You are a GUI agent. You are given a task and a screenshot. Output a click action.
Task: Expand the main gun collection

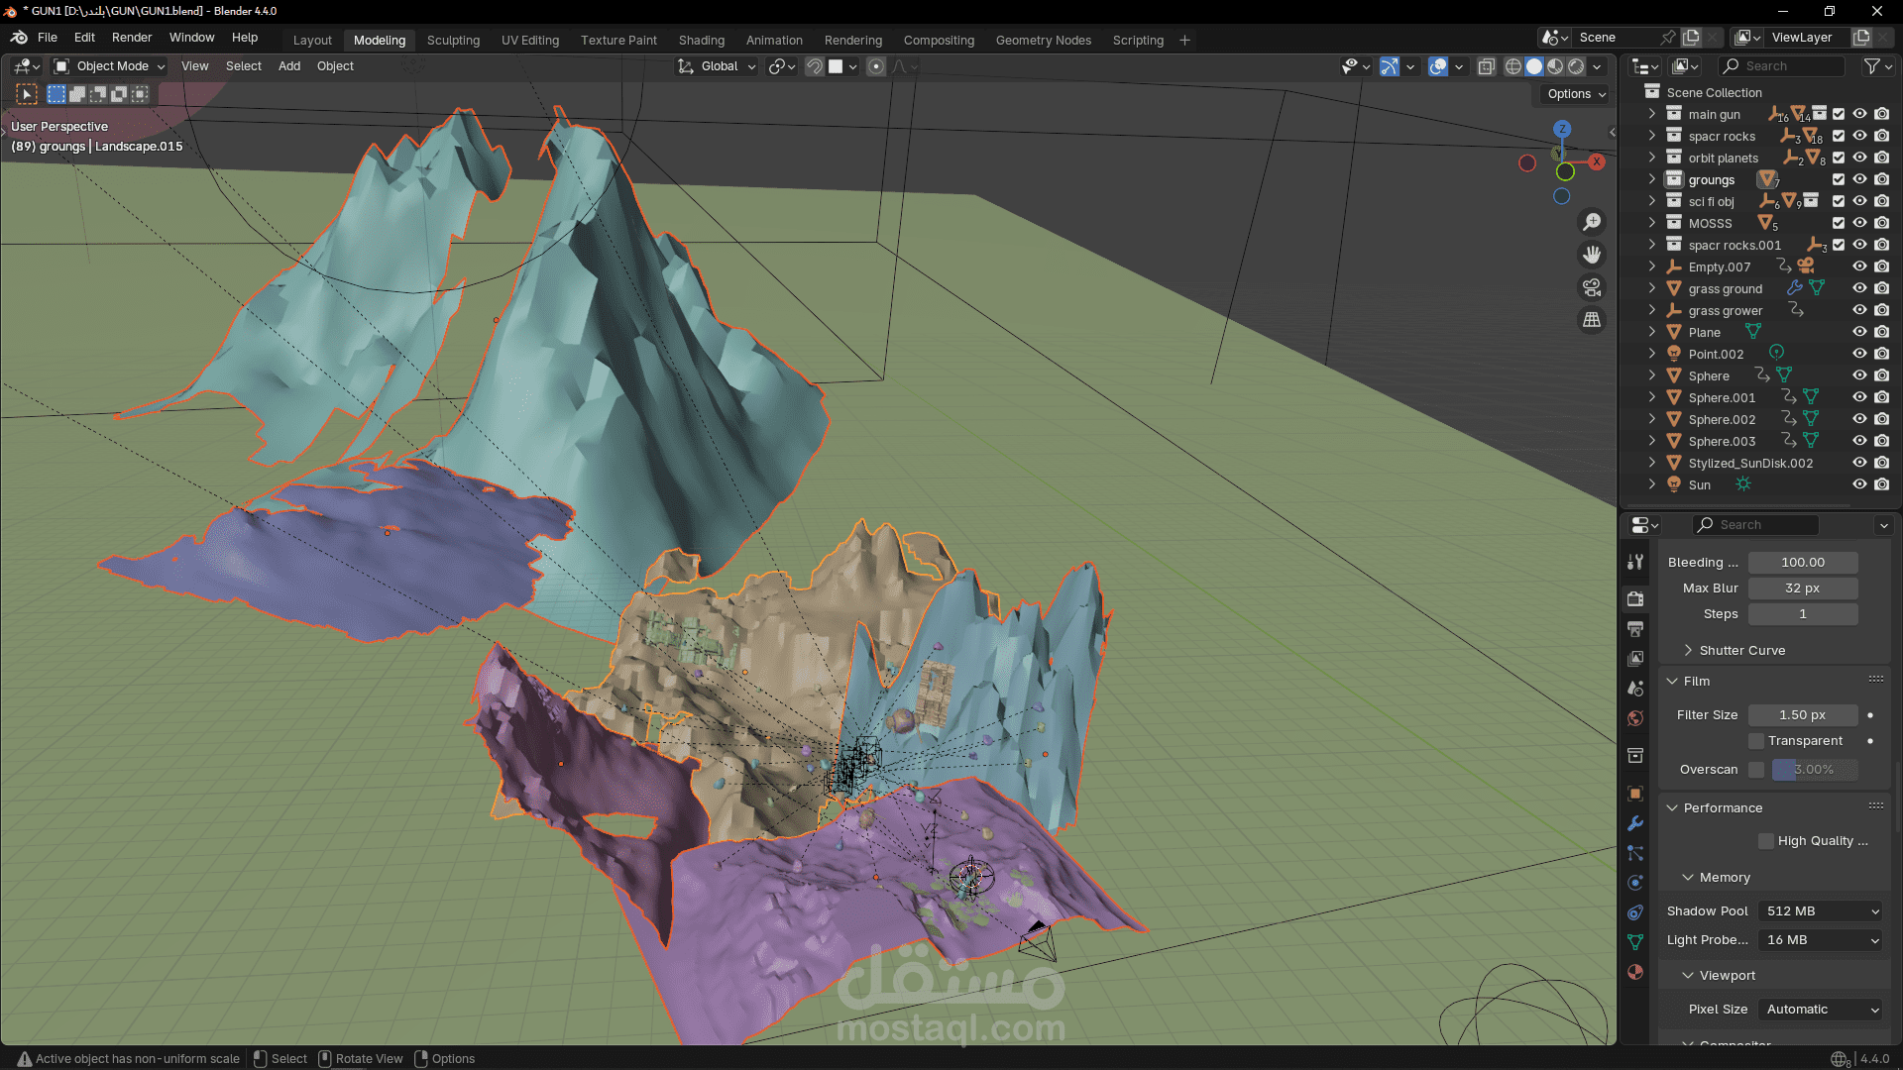coord(1652,114)
